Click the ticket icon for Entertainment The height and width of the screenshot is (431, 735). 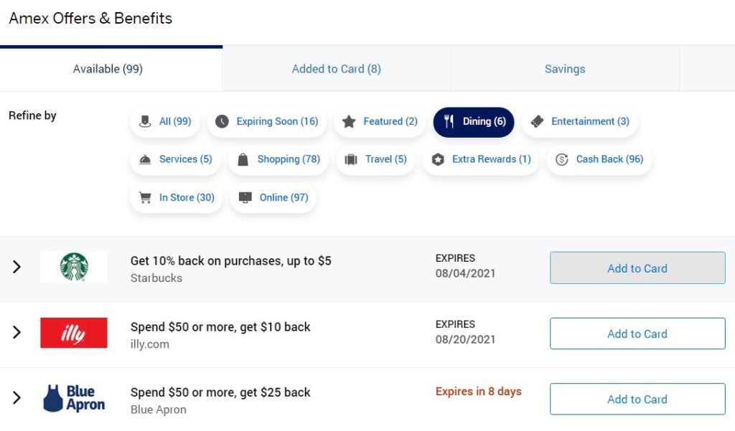(537, 122)
